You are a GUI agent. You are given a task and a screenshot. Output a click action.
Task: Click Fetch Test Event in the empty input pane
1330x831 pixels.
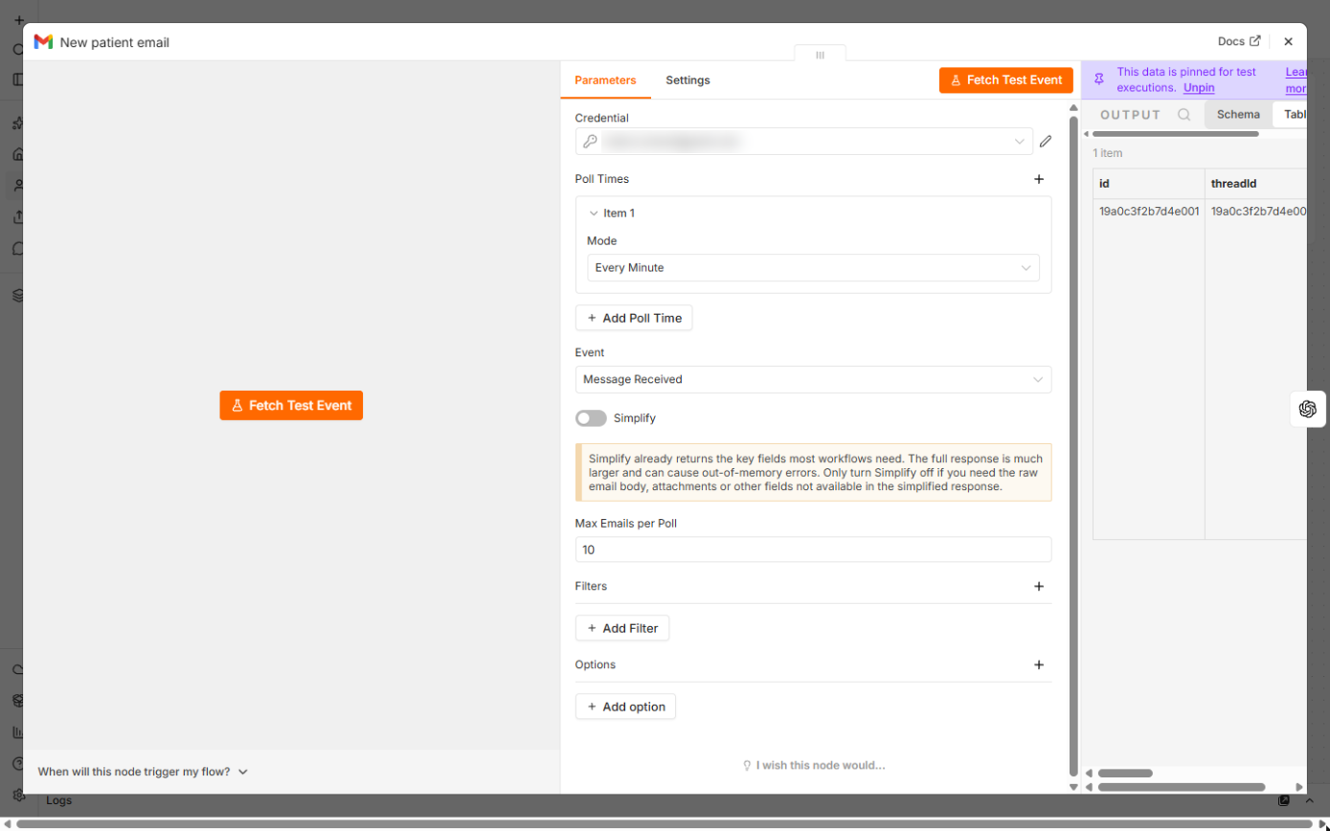(291, 406)
